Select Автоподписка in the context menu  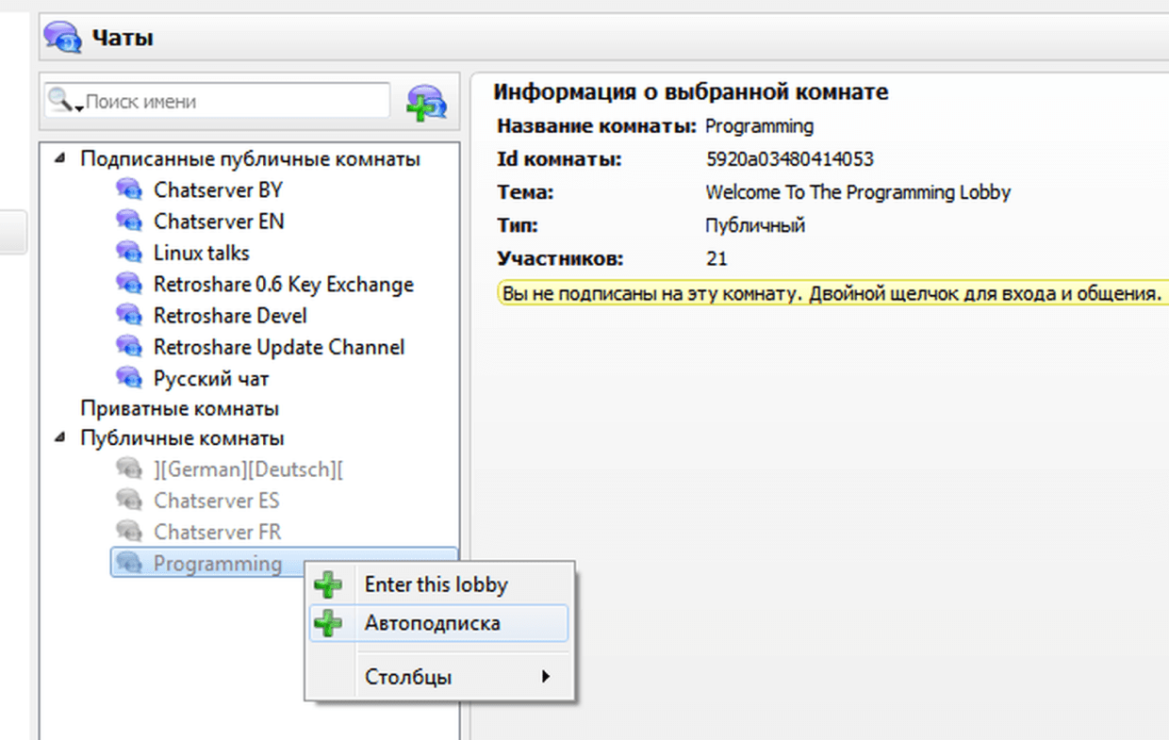(432, 623)
